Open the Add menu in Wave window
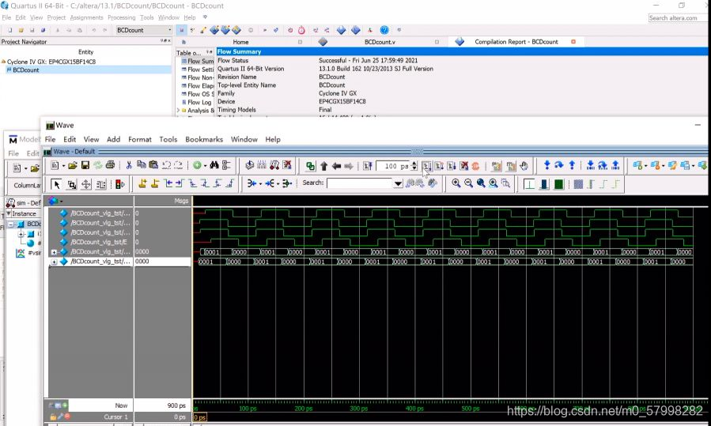 click(x=113, y=140)
